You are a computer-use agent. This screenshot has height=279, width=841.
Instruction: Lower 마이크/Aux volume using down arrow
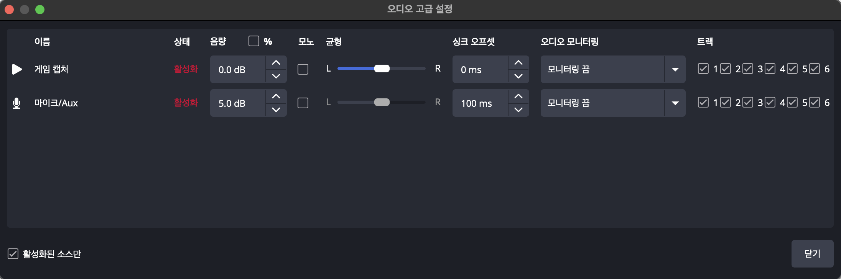pyautogui.click(x=276, y=109)
